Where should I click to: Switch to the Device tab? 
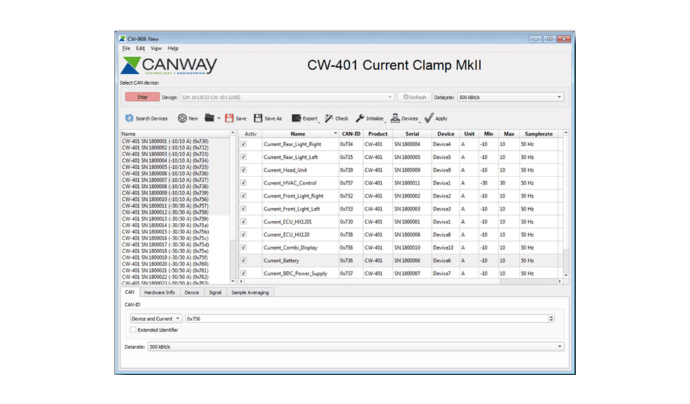click(192, 292)
